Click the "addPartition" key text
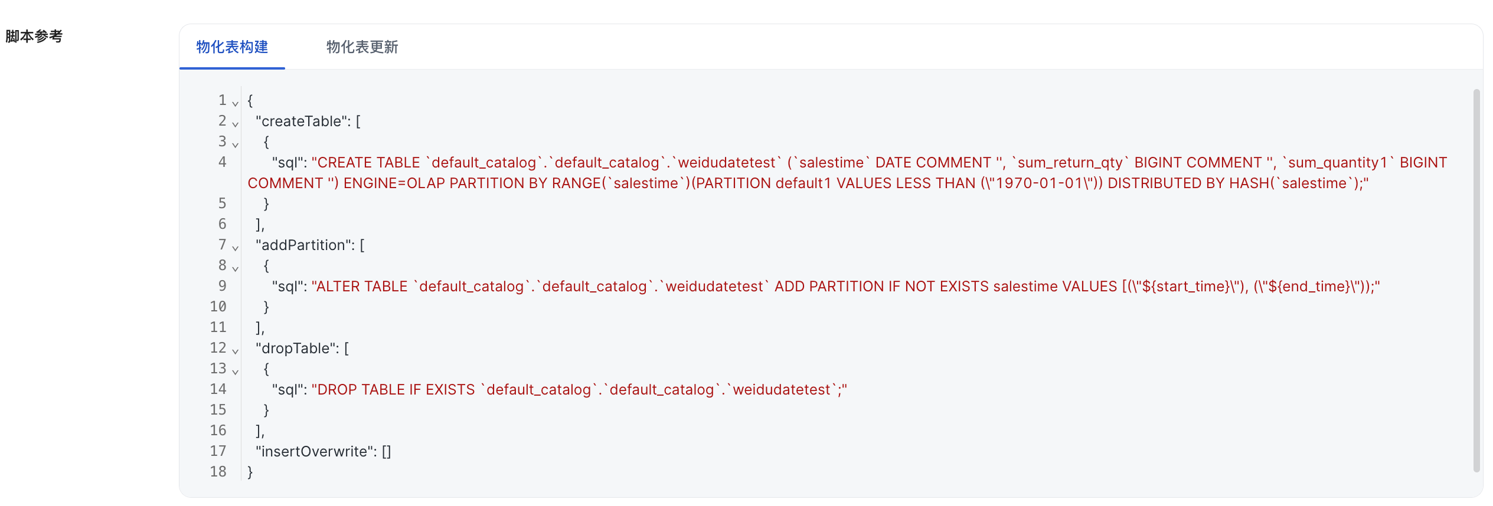Viewport: 1493px width, 506px height. (x=303, y=245)
